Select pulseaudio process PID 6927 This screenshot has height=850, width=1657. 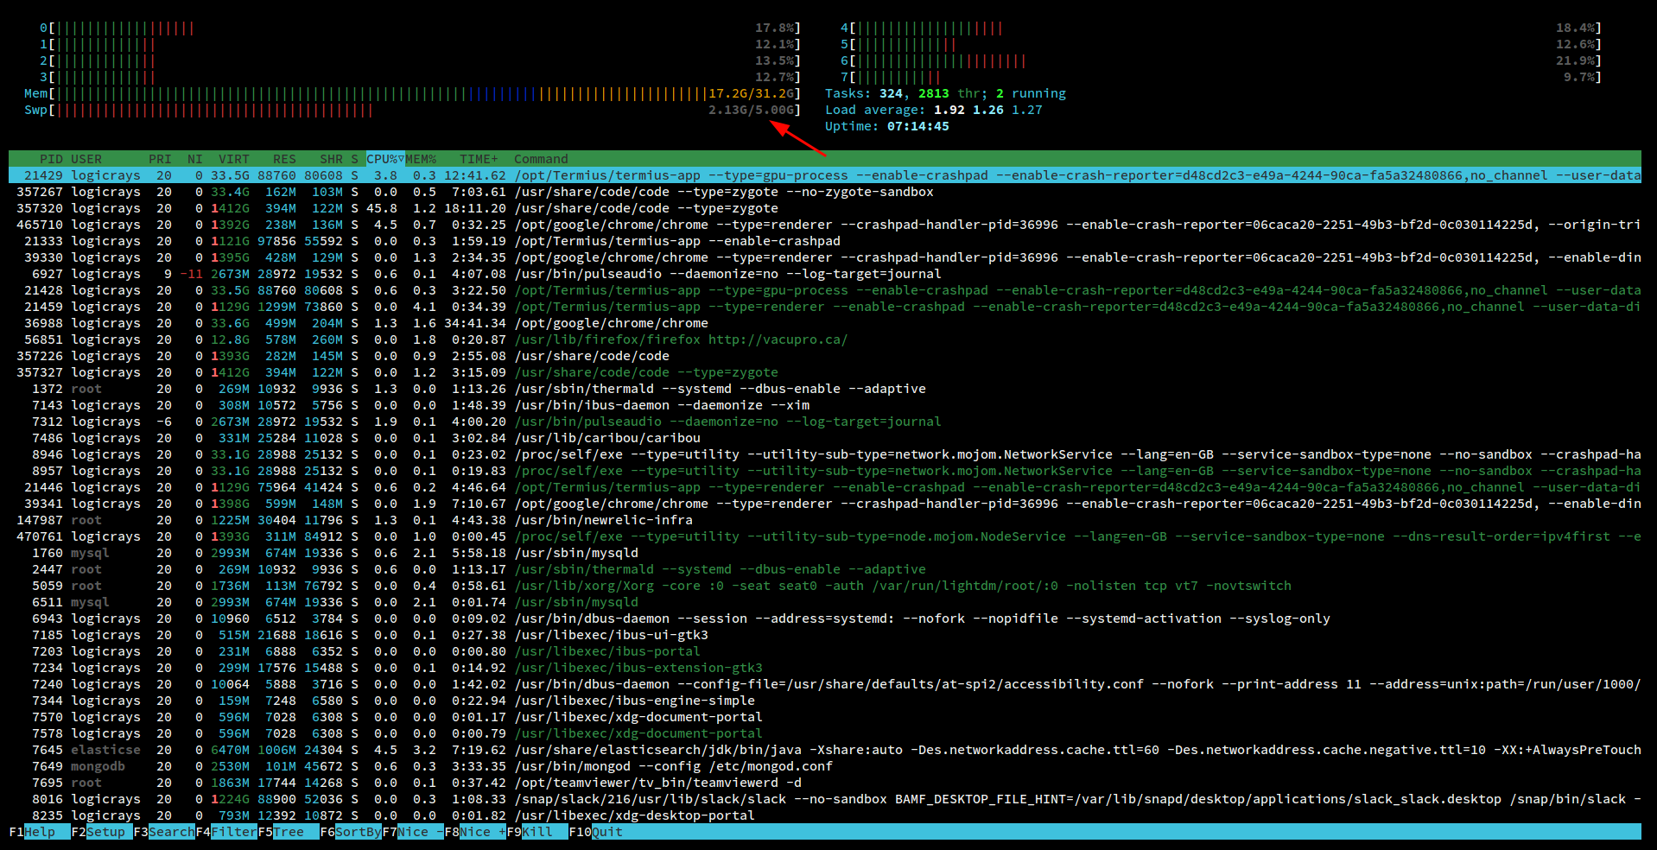coord(825,274)
